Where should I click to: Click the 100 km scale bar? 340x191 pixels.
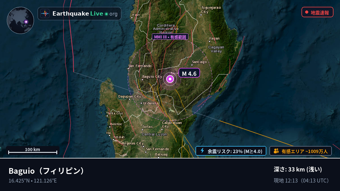tap(33, 151)
